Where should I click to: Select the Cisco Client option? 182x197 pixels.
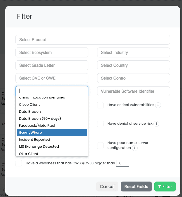point(29,105)
